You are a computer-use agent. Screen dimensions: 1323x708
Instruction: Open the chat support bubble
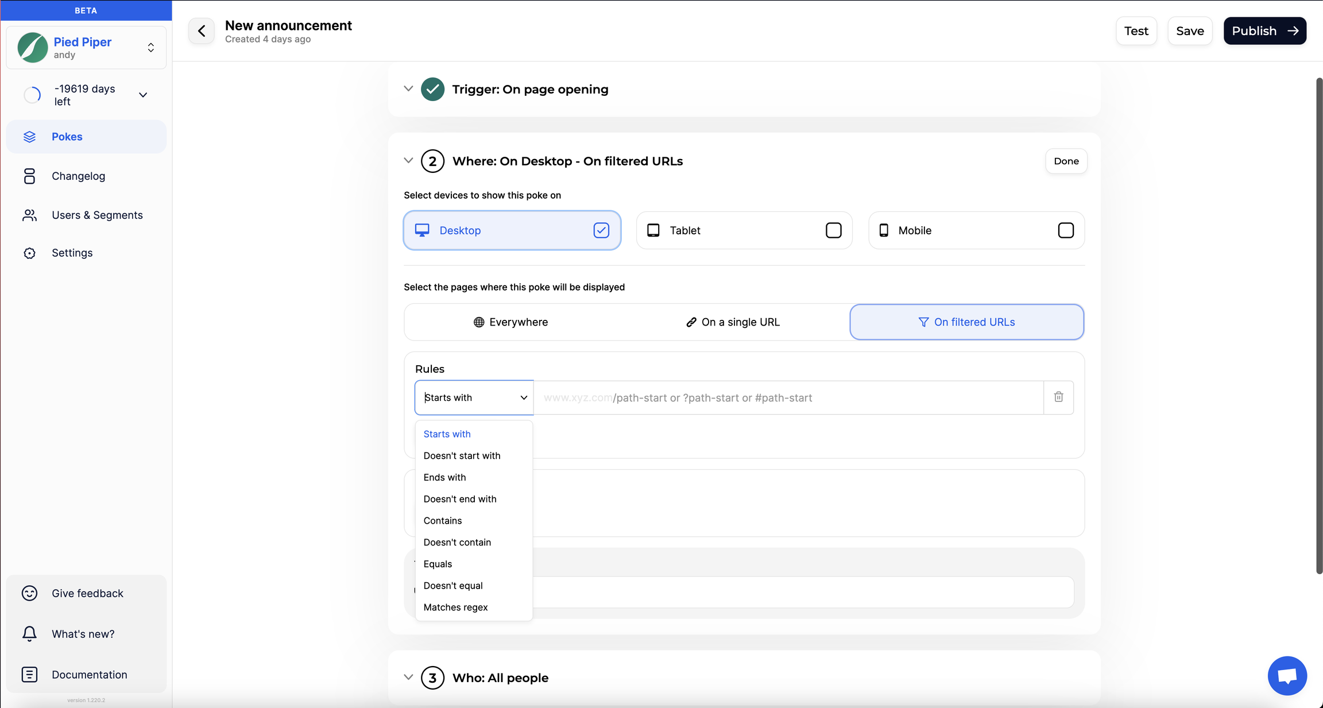[1287, 675]
